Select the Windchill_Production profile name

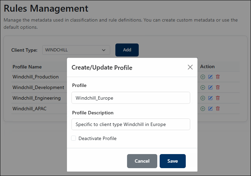[35, 77]
